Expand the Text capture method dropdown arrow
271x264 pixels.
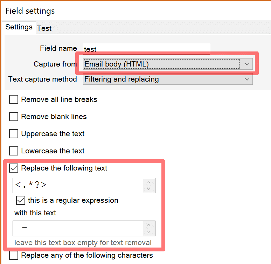pos(247,79)
